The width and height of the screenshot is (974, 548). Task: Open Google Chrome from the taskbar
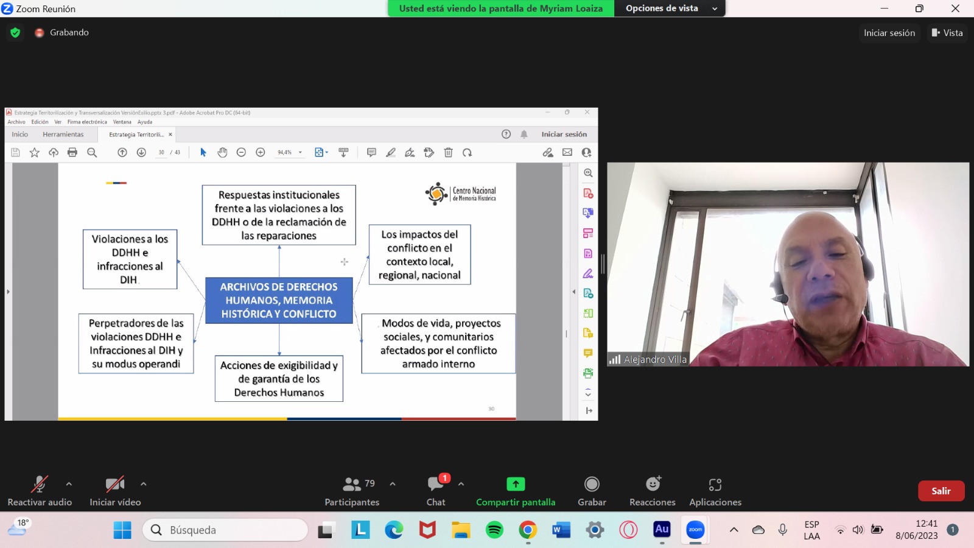tap(528, 530)
